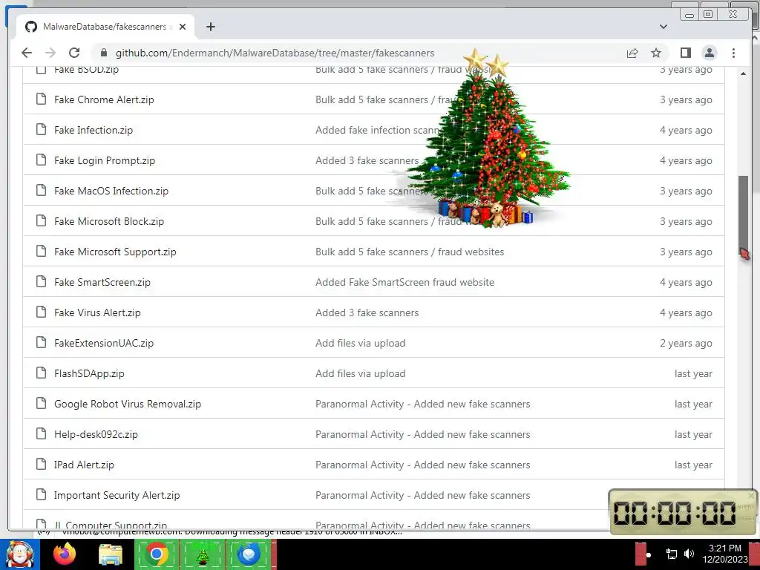Go back to the previous page

(x=27, y=53)
